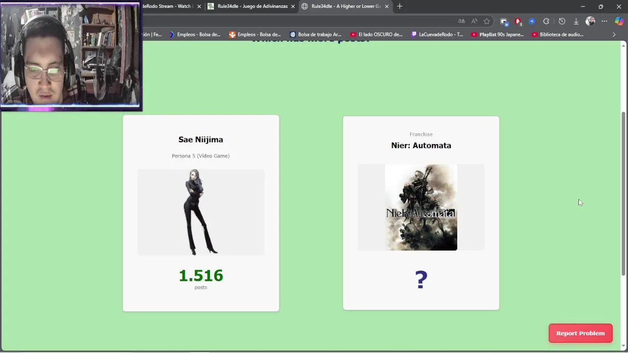This screenshot has height=353, width=628.
Task: Launch the Copilot sidebar
Action: pyautogui.click(x=619, y=21)
